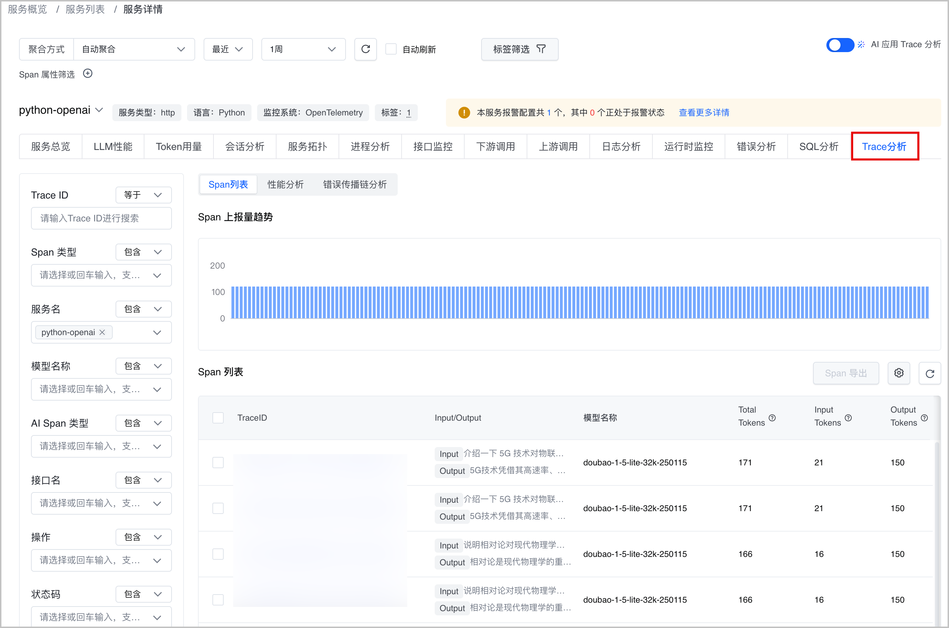
Task: Add a Span attribute filter with plus icon
Action: pos(88,74)
